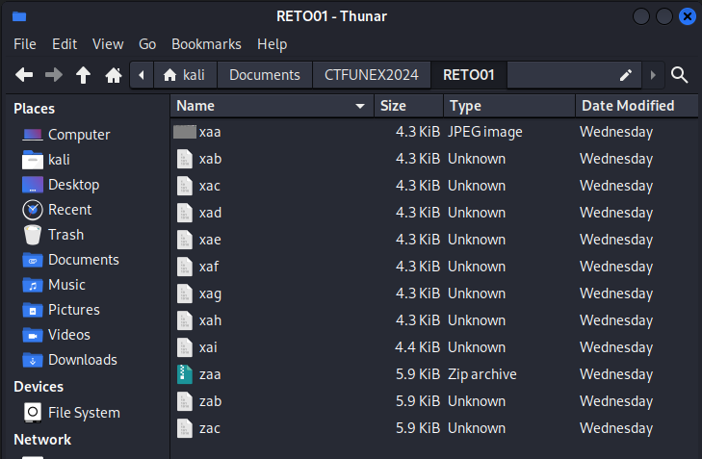This screenshot has height=459, width=702.
Task: Open the Bookmarks menu
Action: tap(206, 44)
